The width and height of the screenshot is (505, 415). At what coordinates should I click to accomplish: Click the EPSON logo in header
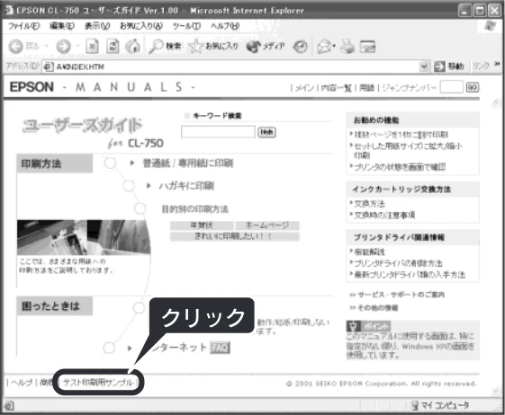pyautogui.click(x=32, y=87)
